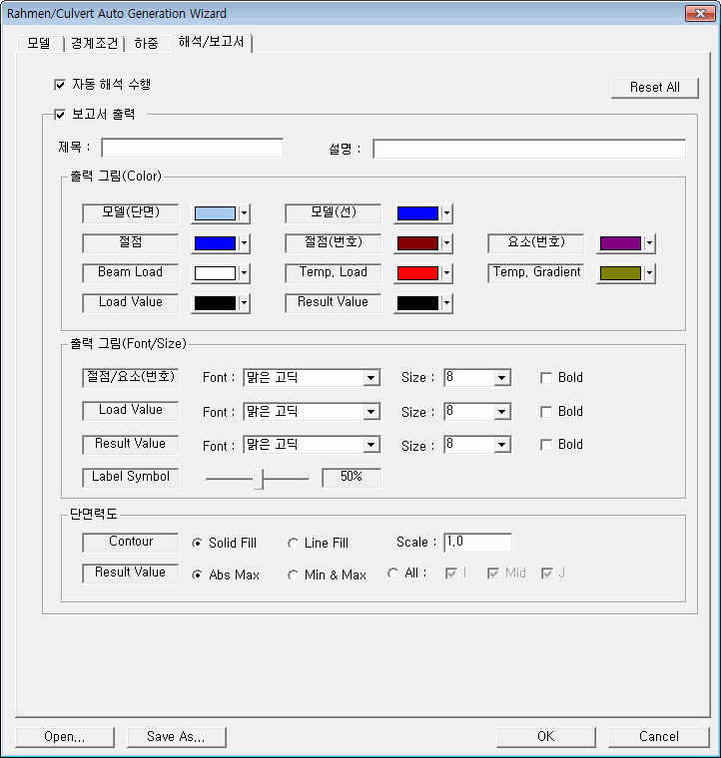Expand the Load Value font dropdown
The height and width of the screenshot is (758, 721).
coord(371,412)
